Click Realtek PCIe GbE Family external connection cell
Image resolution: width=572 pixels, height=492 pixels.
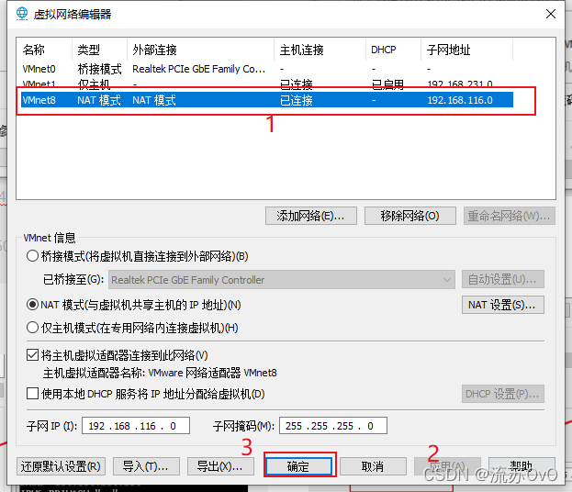(x=199, y=69)
